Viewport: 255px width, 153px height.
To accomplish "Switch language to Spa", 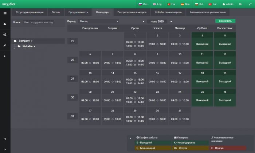I will pyautogui.click(x=185, y=4).
